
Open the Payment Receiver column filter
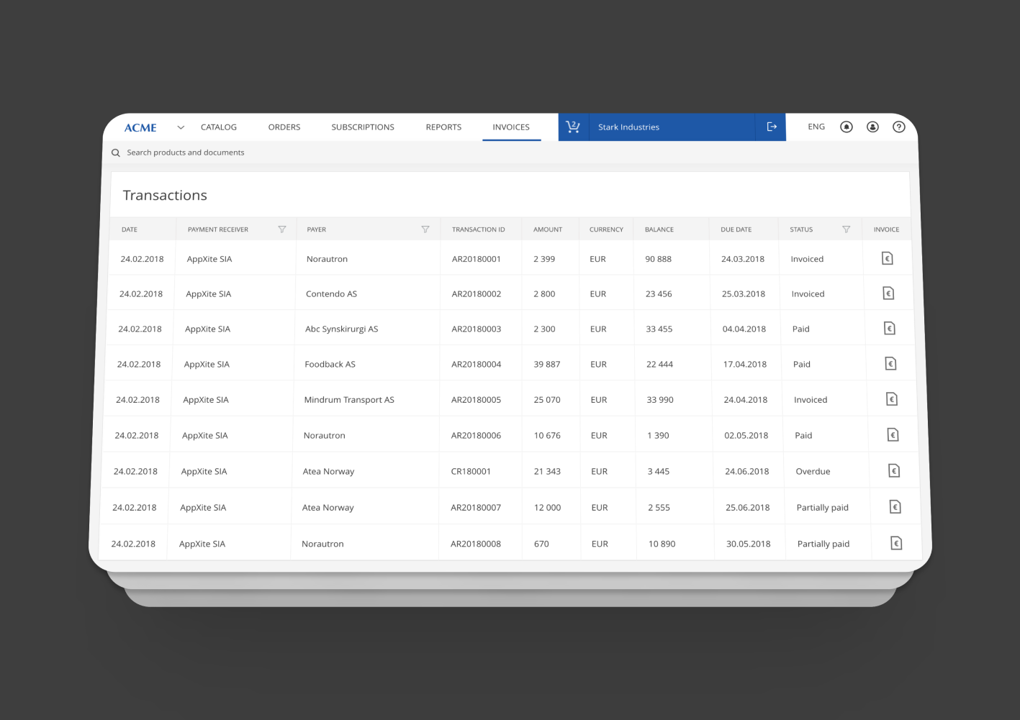point(281,229)
